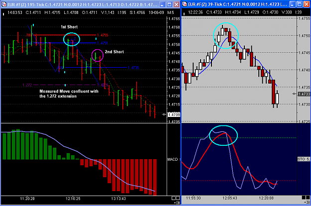Click 12:20:08 on the 39-Tick time axis
The image size is (311, 206).
point(266,198)
